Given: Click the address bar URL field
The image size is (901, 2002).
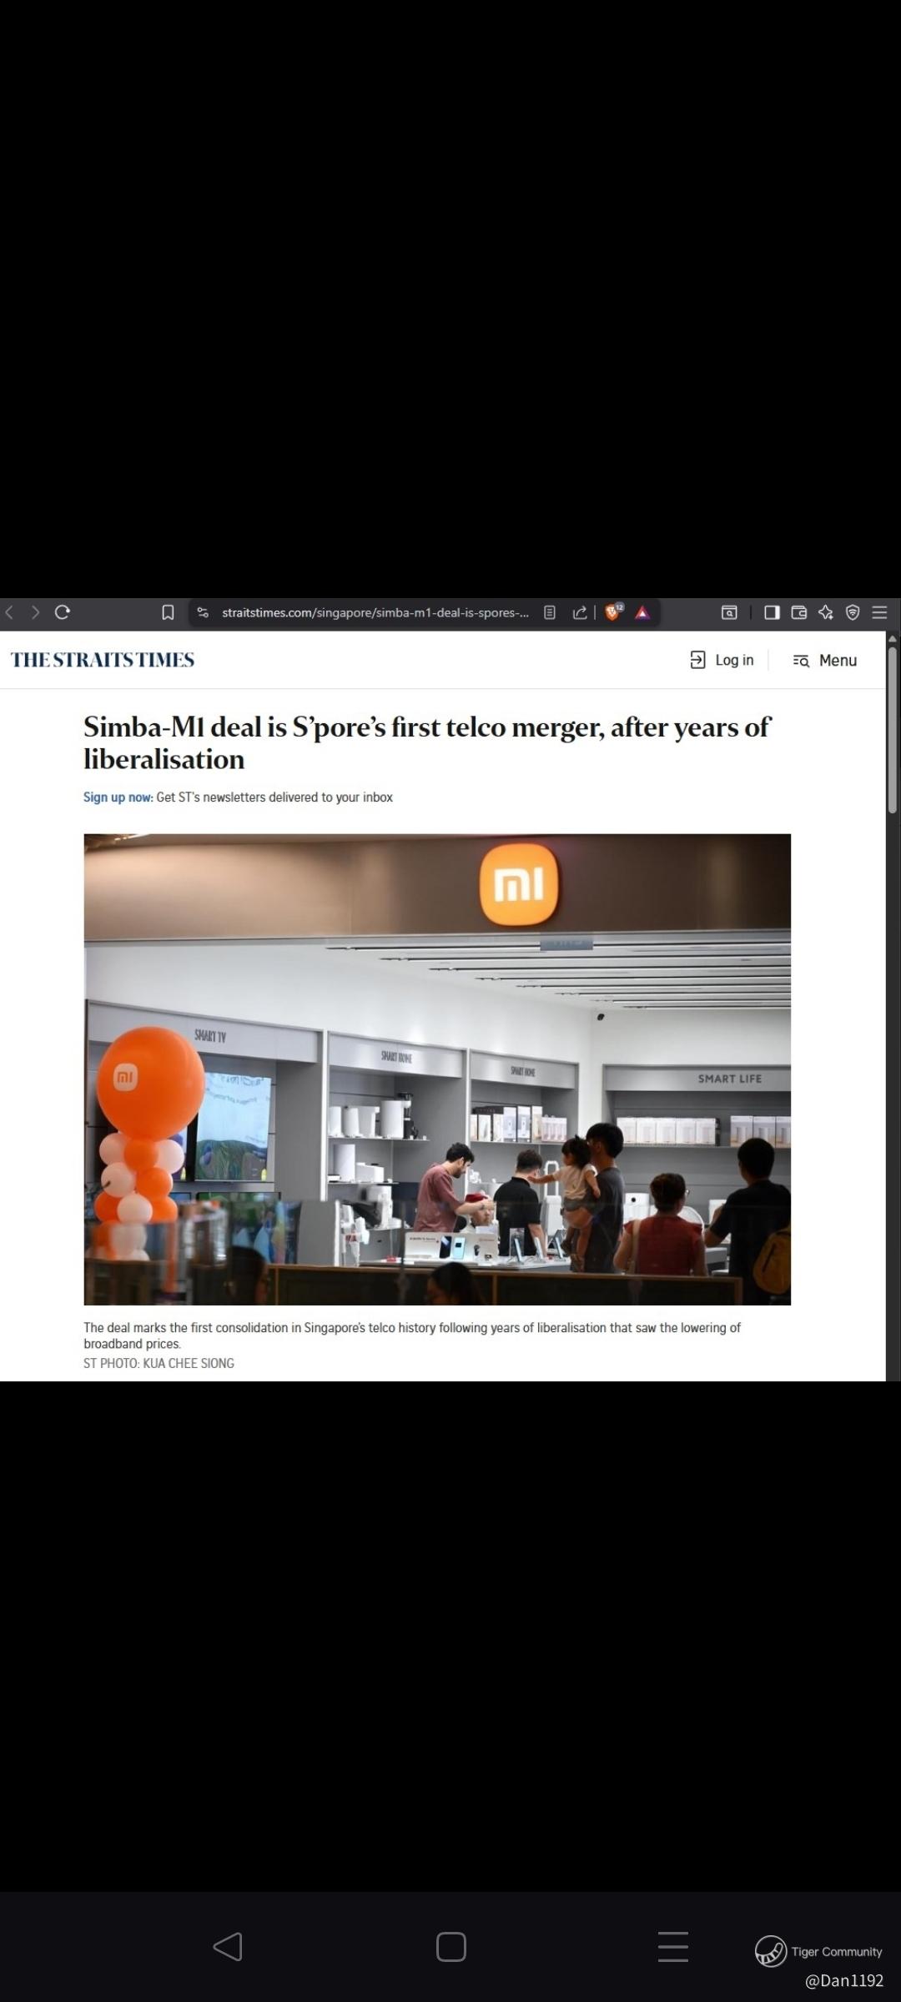Looking at the screenshot, I should [375, 613].
